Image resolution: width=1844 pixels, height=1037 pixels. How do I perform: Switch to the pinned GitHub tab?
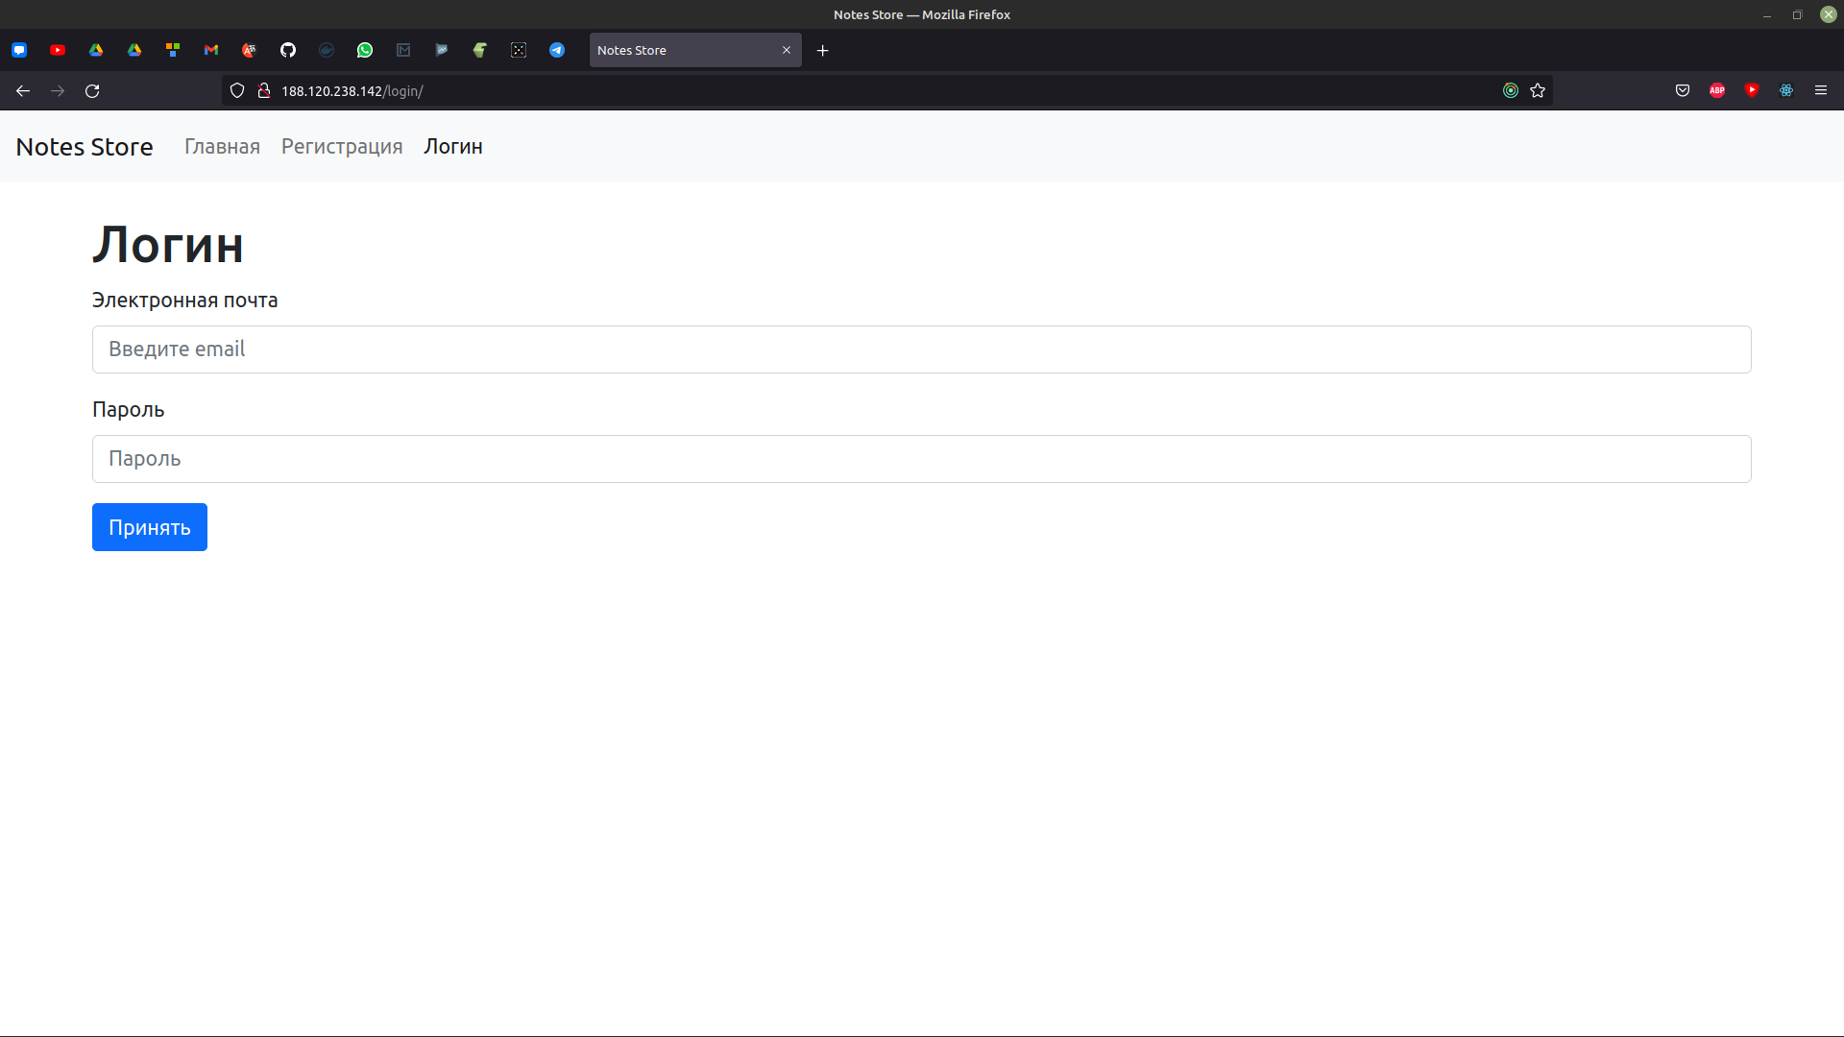[288, 50]
